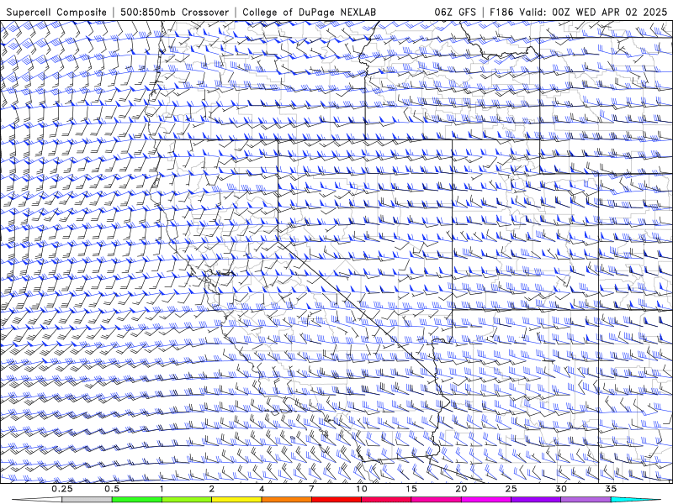Click the '2' legend value
Screen dimensions: 673x504
212,489
